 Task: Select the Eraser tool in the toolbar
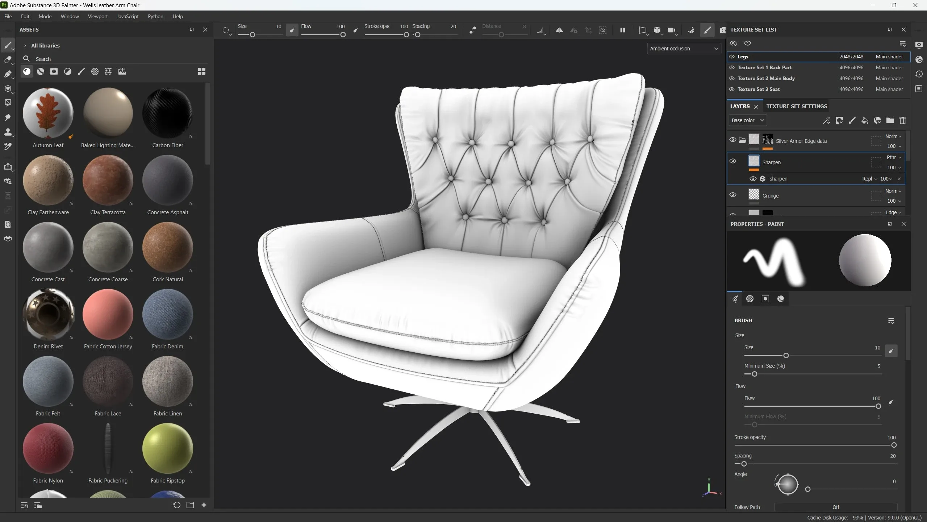click(x=9, y=60)
